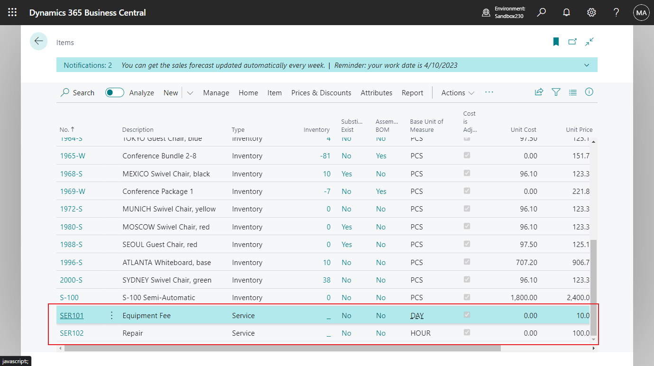Click the back arrow button
Image resolution: width=654 pixels, height=366 pixels.
(x=38, y=42)
